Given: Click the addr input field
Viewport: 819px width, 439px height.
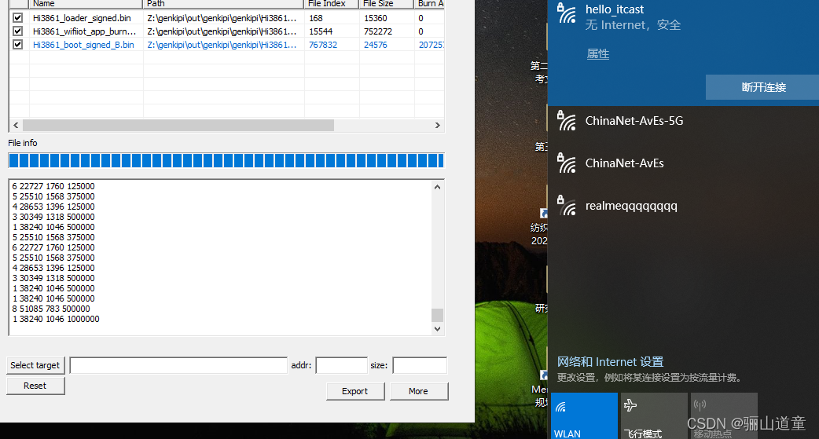Looking at the screenshot, I should (x=342, y=365).
